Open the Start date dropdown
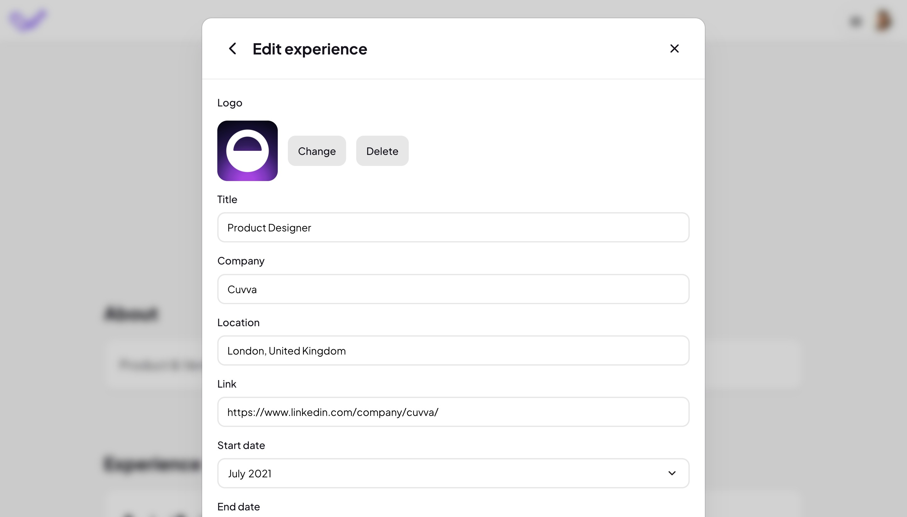This screenshot has width=907, height=517. point(453,473)
